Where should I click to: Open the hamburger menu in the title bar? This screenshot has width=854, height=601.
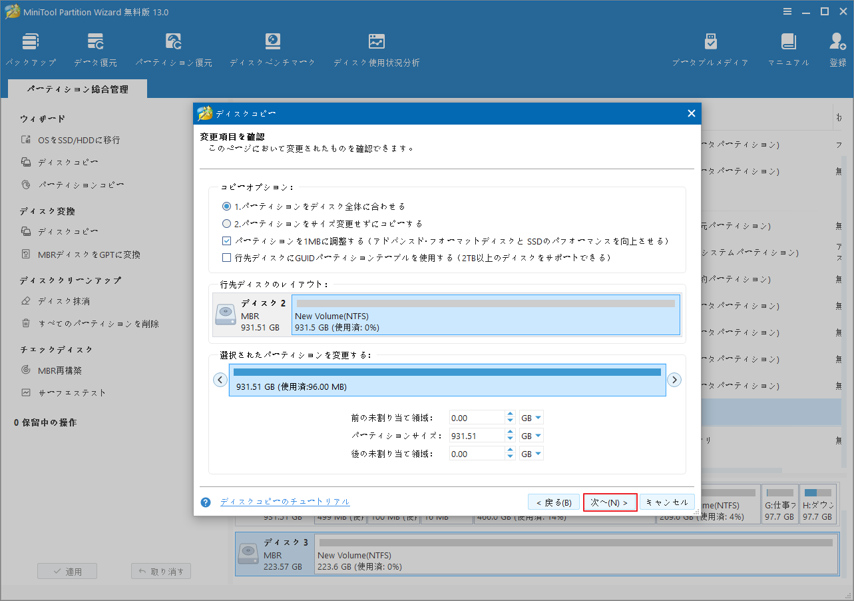[x=787, y=11]
